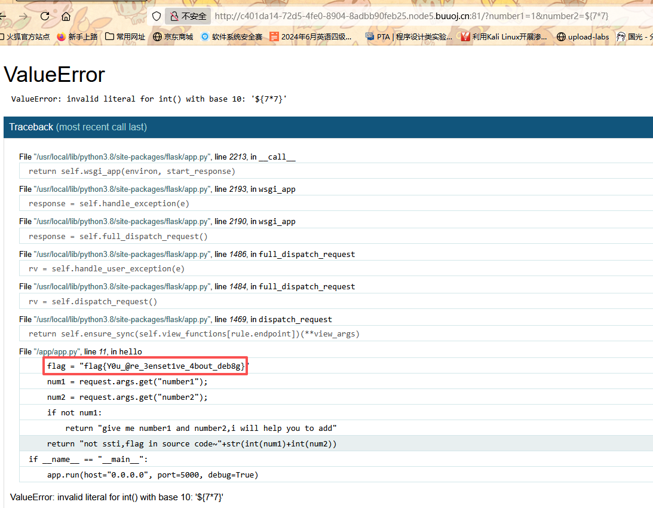Open the 常用网址 bookmarks folder
This screenshot has height=508, width=653.
[x=125, y=36]
